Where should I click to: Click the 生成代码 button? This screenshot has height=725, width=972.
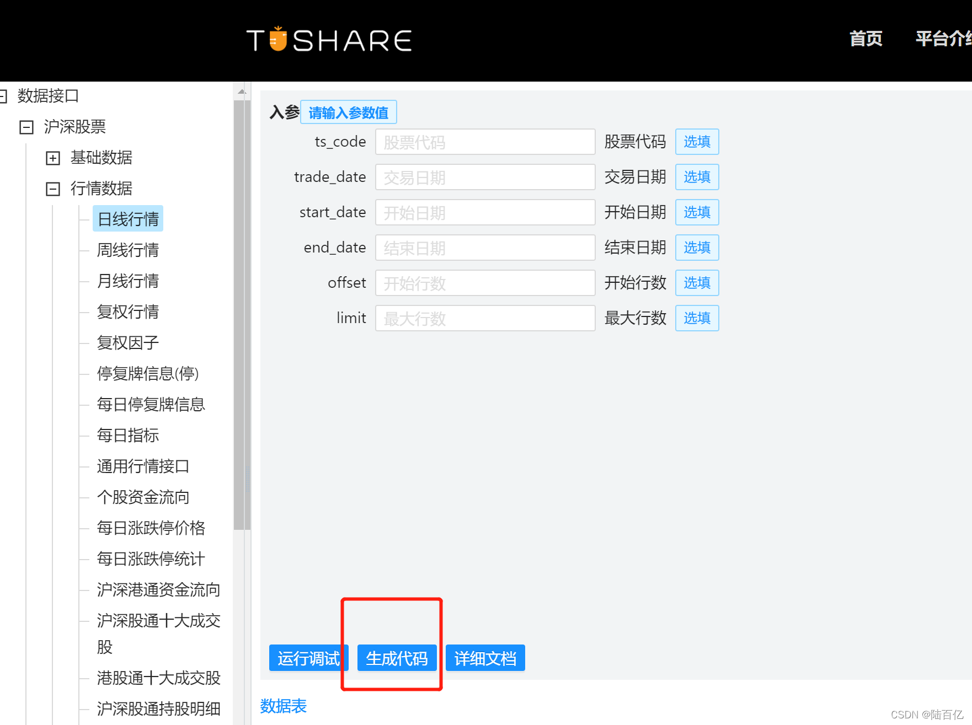pos(396,658)
